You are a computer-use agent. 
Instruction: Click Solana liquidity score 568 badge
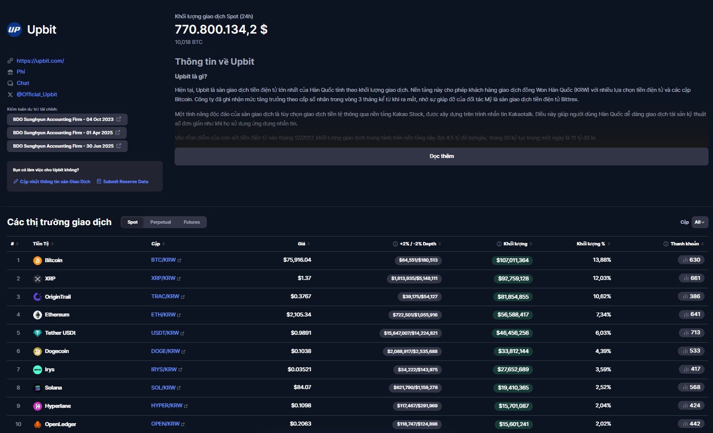point(691,388)
